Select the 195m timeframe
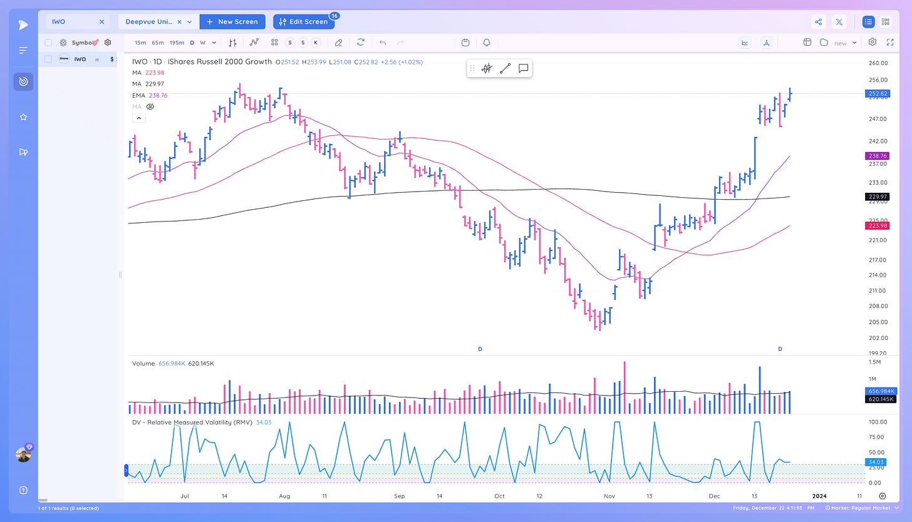This screenshot has height=522, width=912. coord(177,43)
